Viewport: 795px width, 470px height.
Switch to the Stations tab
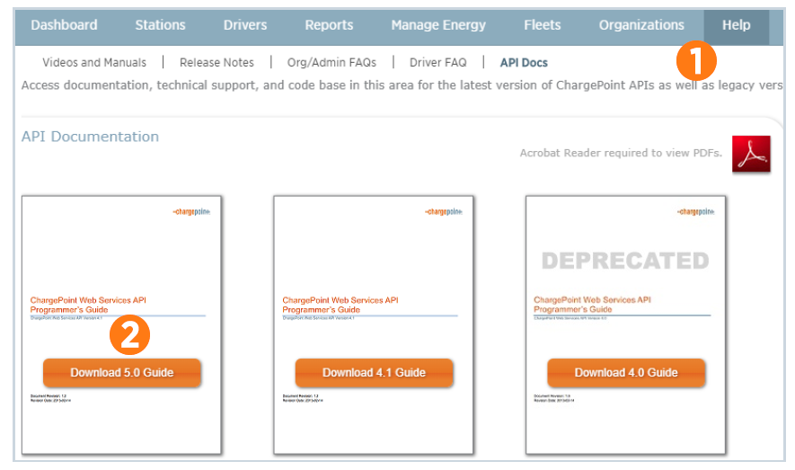pos(160,25)
